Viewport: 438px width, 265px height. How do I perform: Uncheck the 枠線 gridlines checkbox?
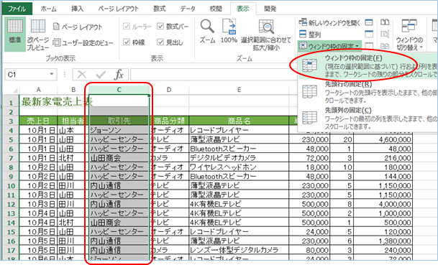127,42
